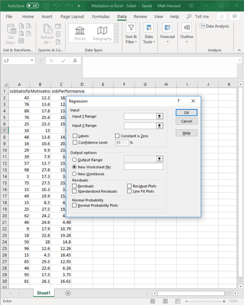
Task: Click the Tell me search box
Action: [x=198, y=17]
